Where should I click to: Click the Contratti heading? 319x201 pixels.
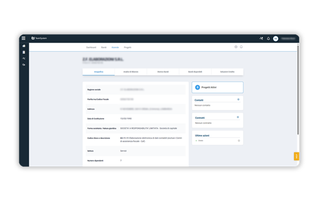[x=200, y=118]
